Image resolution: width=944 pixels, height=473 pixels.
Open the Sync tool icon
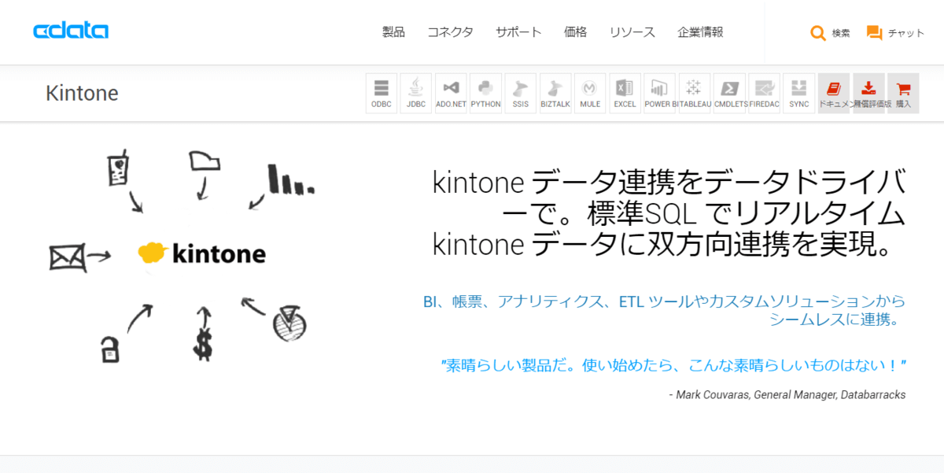pos(798,93)
